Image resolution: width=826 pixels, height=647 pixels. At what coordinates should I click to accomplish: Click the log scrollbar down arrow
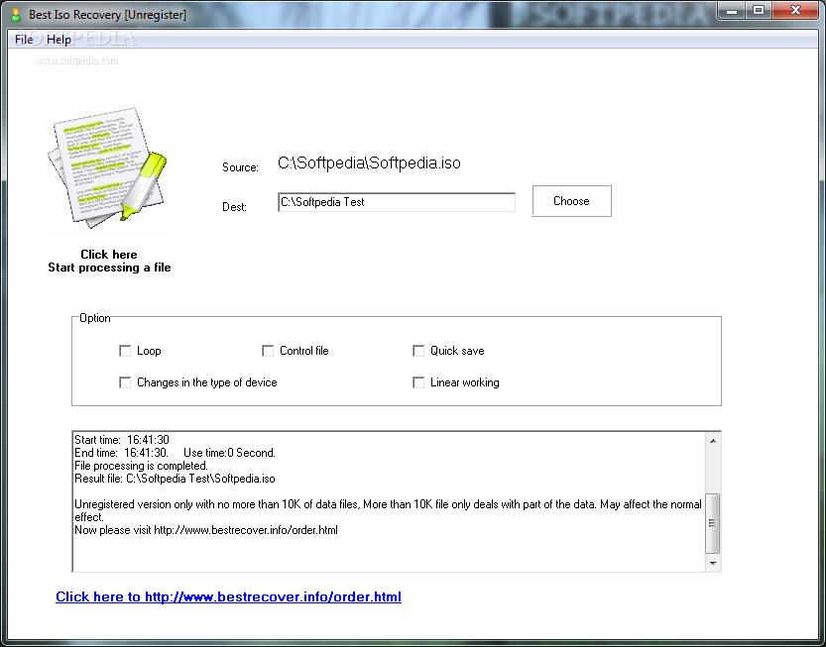pyautogui.click(x=712, y=563)
